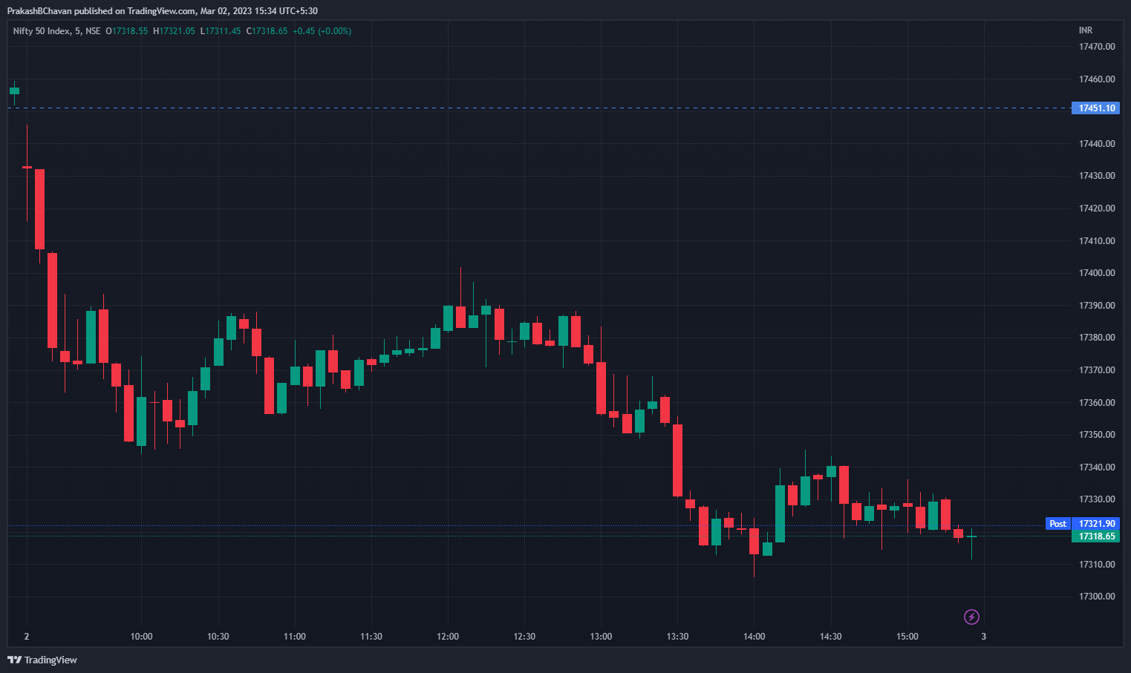Image resolution: width=1131 pixels, height=673 pixels.
Task: Click the published-on TradingView.com header text
Action: (x=162, y=11)
